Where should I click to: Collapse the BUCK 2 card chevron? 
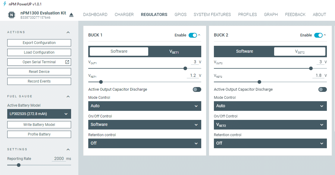pyautogui.click(x=325, y=35)
